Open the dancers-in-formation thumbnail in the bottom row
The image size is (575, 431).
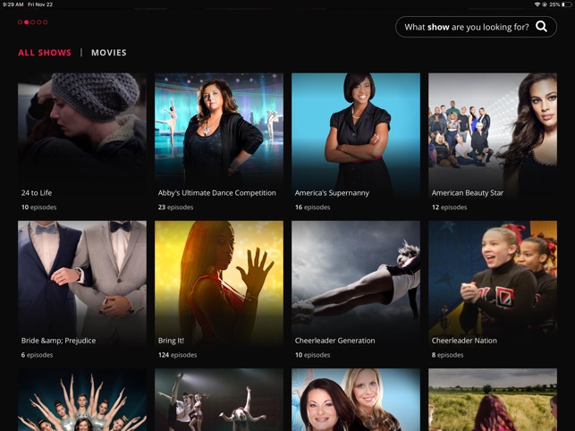tap(82, 400)
